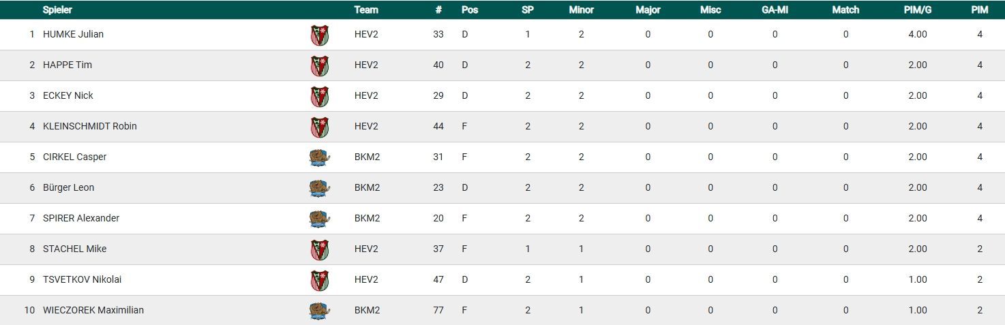Open player ECKEY Nick
The height and width of the screenshot is (325, 1005).
[67, 95]
